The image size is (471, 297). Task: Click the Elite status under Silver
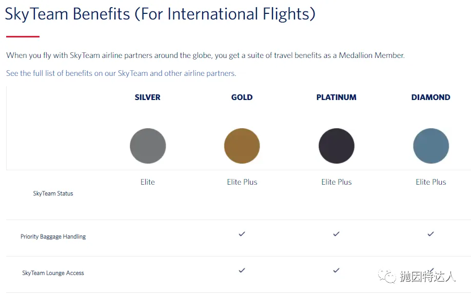click(147, 182)
